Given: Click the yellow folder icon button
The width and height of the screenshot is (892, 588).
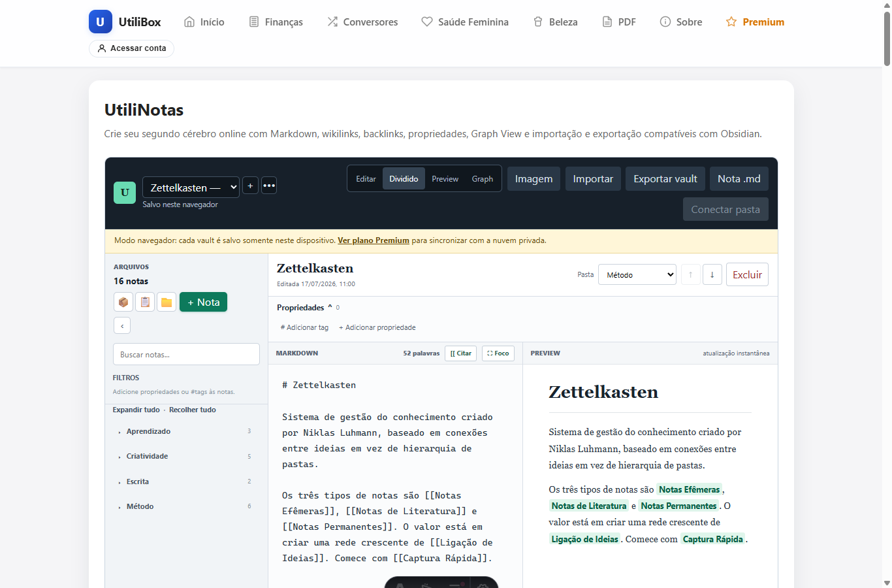Looking at the screenshot, I should 167,302.
